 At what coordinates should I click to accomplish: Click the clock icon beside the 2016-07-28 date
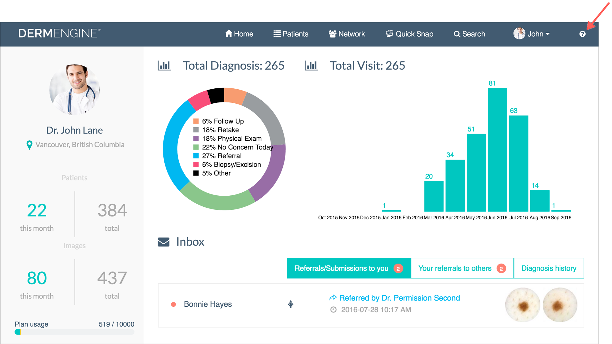(333, 310)
